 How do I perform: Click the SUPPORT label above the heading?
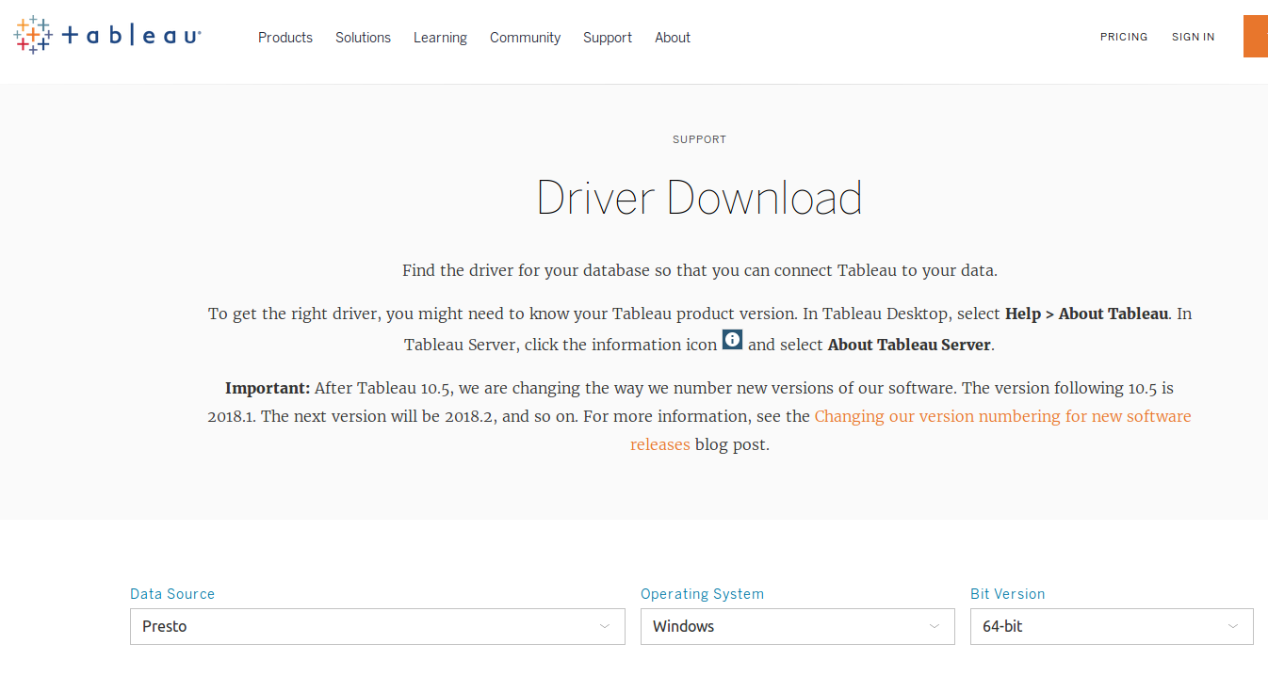pos(699,139)
